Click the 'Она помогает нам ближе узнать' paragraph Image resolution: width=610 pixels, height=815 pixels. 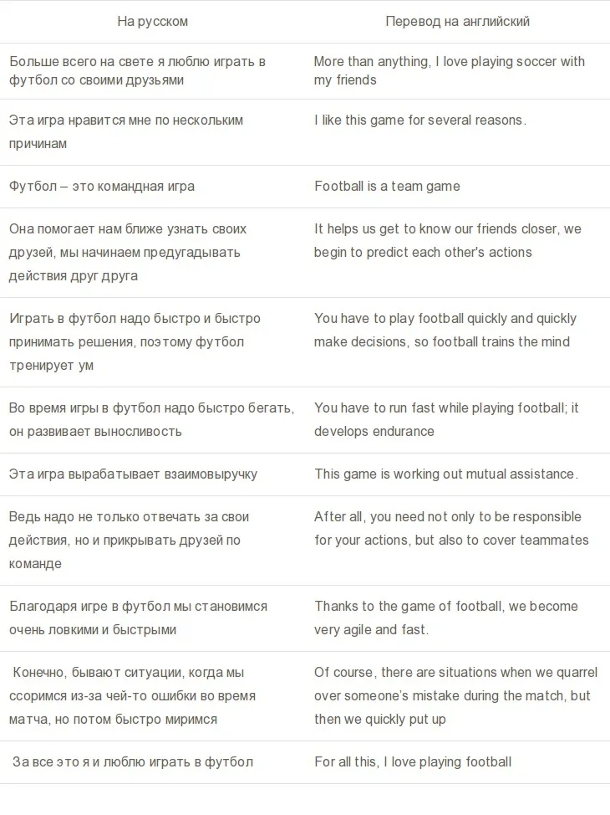[x=128, y=252]
